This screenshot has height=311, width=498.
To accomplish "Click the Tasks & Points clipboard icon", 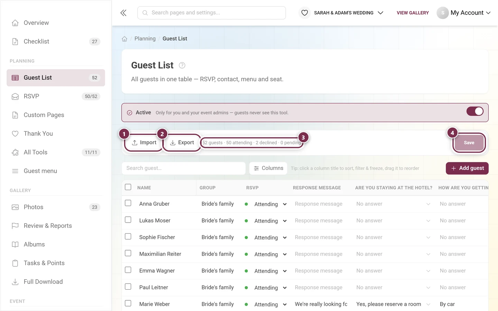I will tap(15, 263).
